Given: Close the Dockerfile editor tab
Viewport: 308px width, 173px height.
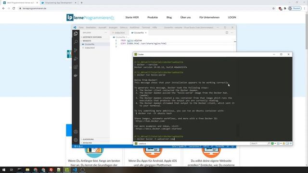Looking at the screenshot, I should [146, 33].
